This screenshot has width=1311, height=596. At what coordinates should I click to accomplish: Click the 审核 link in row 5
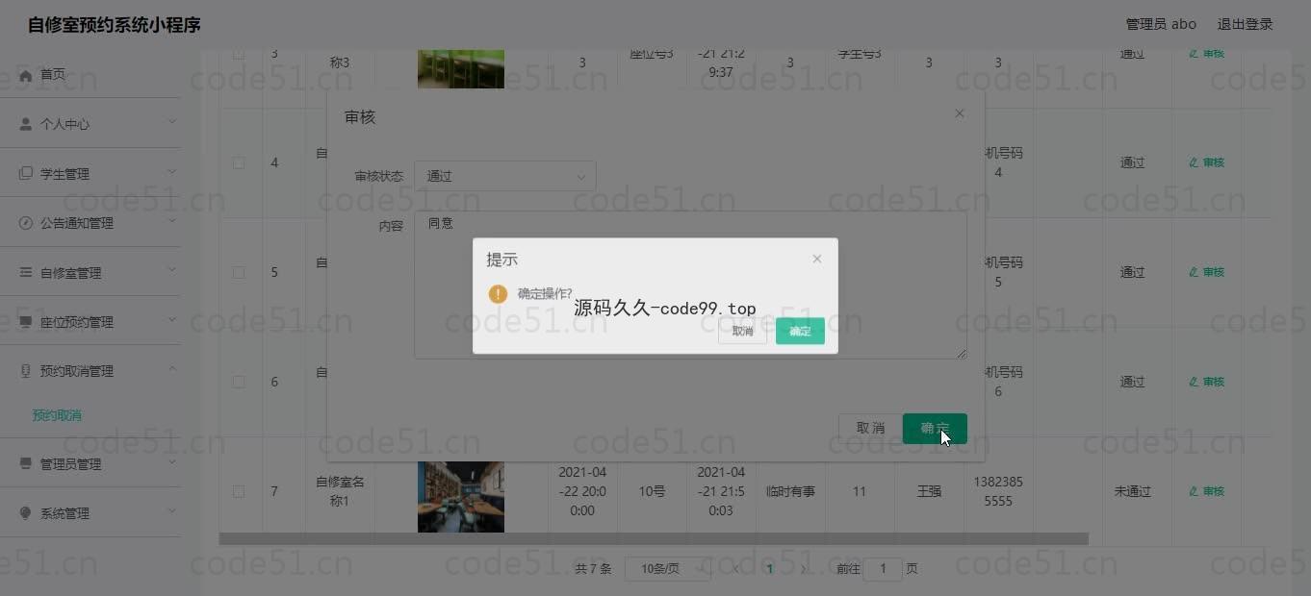click(x=1207, y=272)
